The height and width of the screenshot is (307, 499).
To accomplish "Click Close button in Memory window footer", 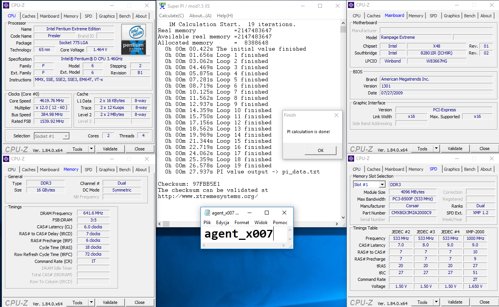I will (x=140, y=302).
